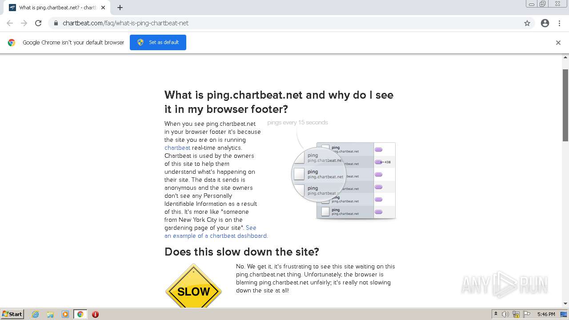Select the 'What is ping.chartbeat.net?' tab

57,8
